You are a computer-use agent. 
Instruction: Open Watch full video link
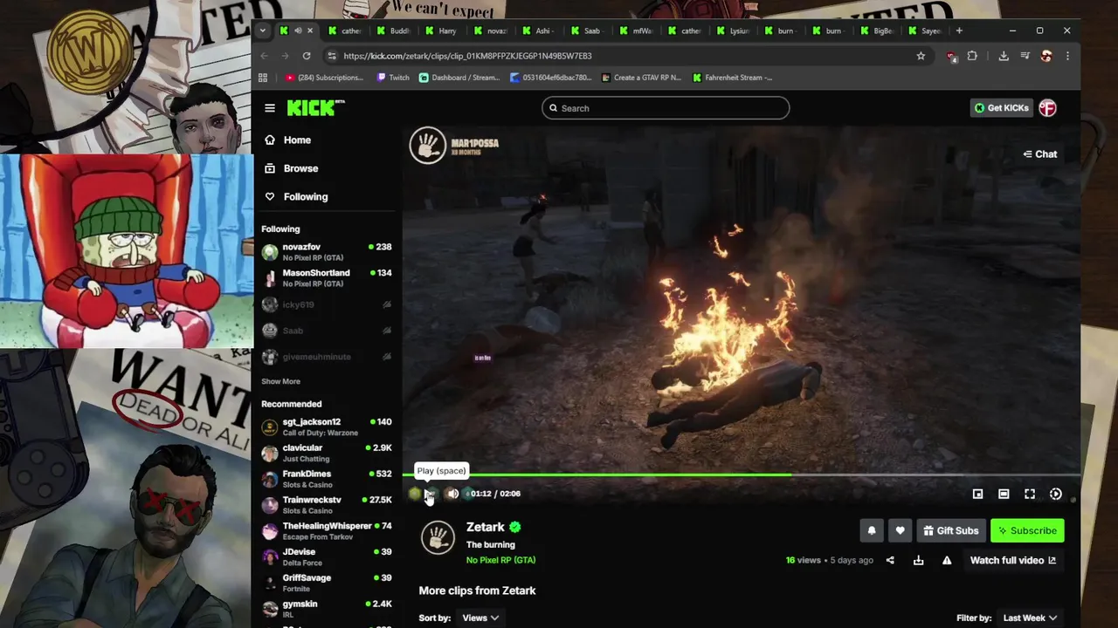[1013, 560]
